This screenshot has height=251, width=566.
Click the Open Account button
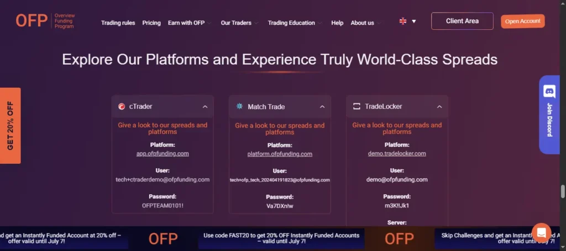click(x=522, y=22)
